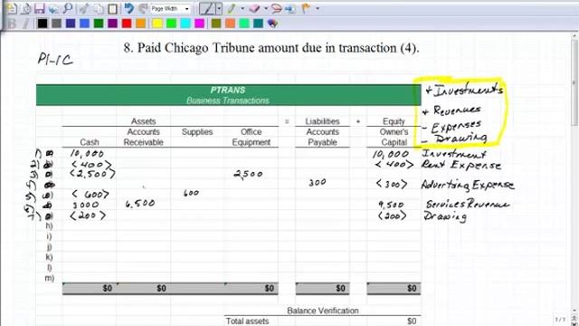Viewport: 579px width, 326px height.
Task: Select the Pen tool
Action: [x=207, y=8]
